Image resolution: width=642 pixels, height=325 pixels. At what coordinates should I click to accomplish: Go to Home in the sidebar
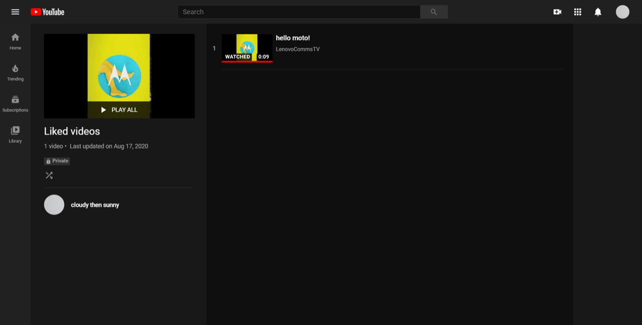tap(15, 42)
